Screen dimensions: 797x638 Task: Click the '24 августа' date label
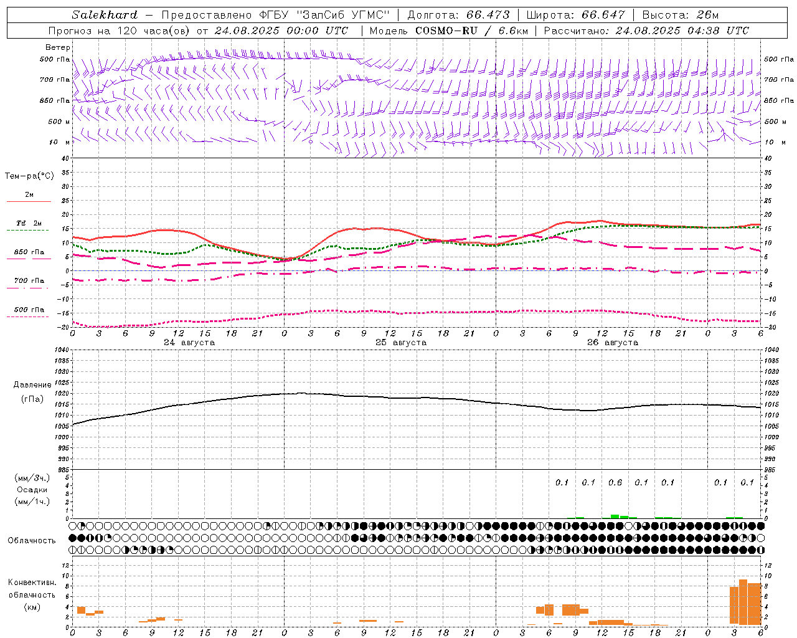click(x=189, y=343)
